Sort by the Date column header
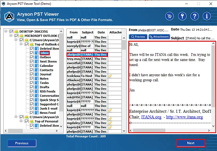 [x=101, y=33]
